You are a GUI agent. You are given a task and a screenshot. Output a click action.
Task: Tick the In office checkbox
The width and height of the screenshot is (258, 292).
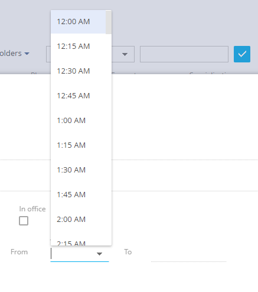(x=24, y=221)
